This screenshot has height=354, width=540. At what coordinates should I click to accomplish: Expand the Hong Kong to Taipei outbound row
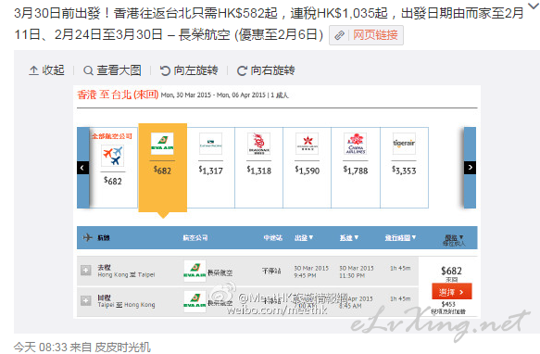click(86, 271)
